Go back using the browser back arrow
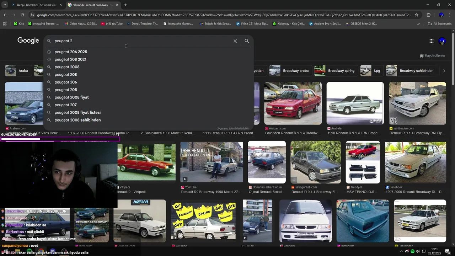Image resolution: width=455 pixels, height=256 pixels. (x=5, y=15)
